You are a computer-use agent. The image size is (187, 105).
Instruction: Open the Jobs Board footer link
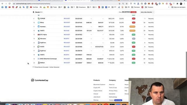[x=97, y=97]
